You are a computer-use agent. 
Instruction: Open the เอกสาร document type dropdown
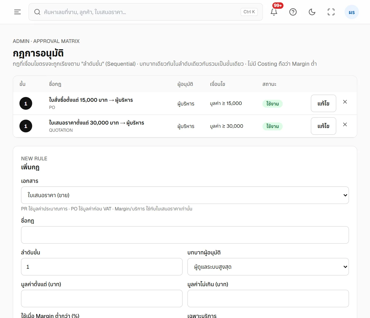point(185,195)
